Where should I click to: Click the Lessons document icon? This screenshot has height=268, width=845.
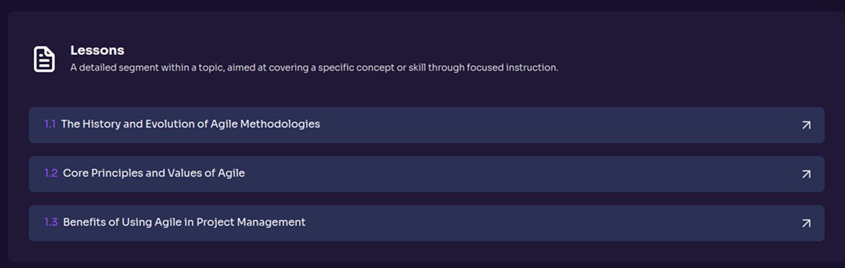[44, 59]
